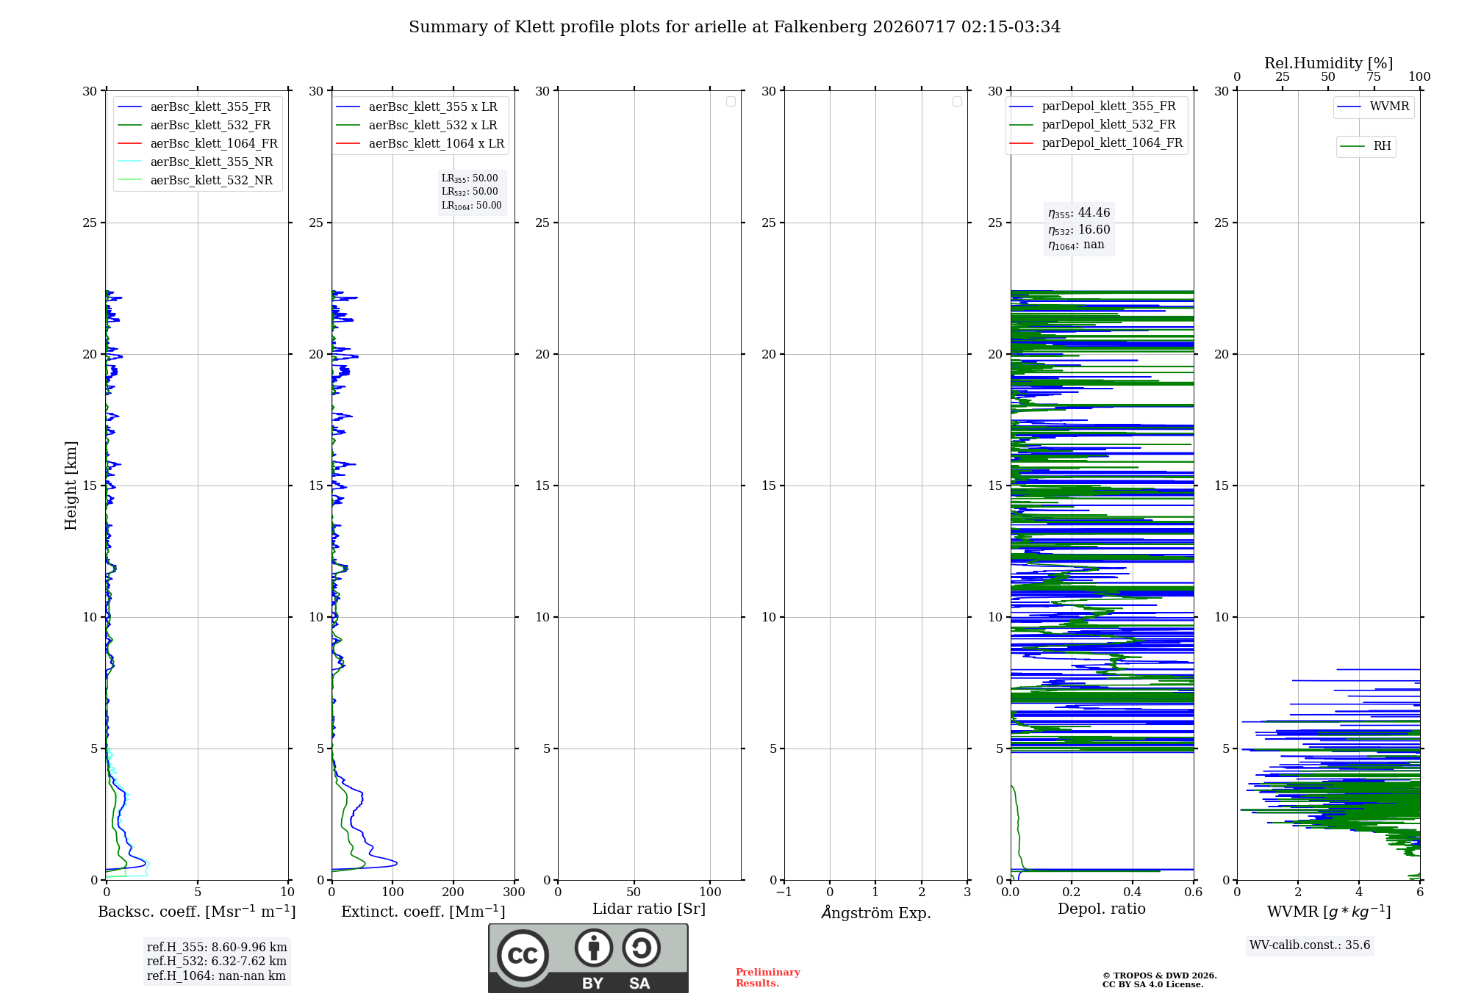Click the WV-calib.const.: 35.6 label
Screen dimensions: 1470x999
point(1310,945)
